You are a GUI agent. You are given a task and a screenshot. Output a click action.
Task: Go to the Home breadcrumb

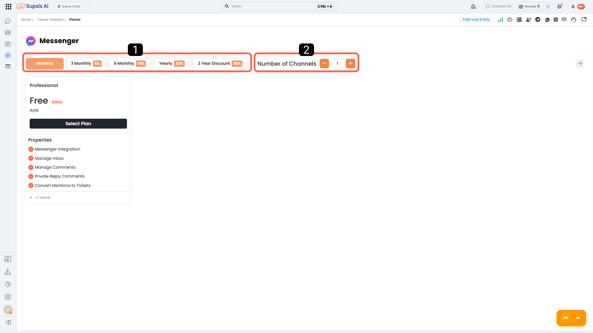tap(26, 19)
